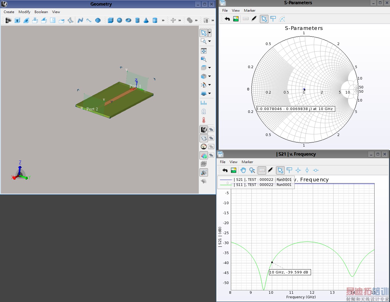This screenshot has width=390, height=302.
Task: Toggle the colored field peaks visibility button
Action: click(204, 155)
